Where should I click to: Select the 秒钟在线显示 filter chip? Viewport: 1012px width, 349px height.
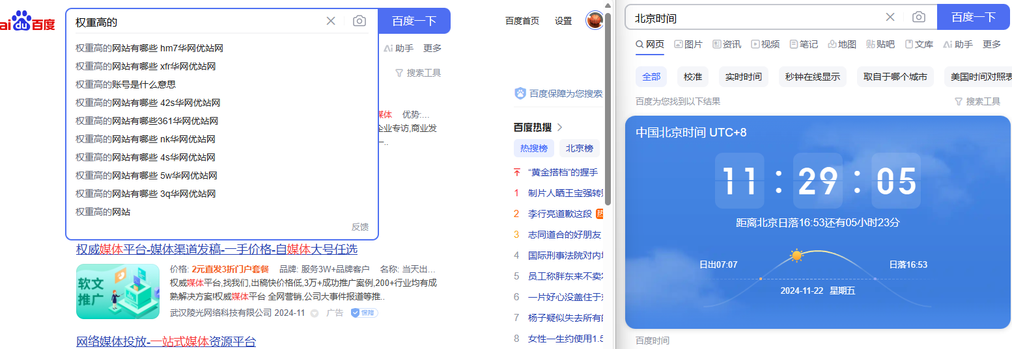coord(813,77)
